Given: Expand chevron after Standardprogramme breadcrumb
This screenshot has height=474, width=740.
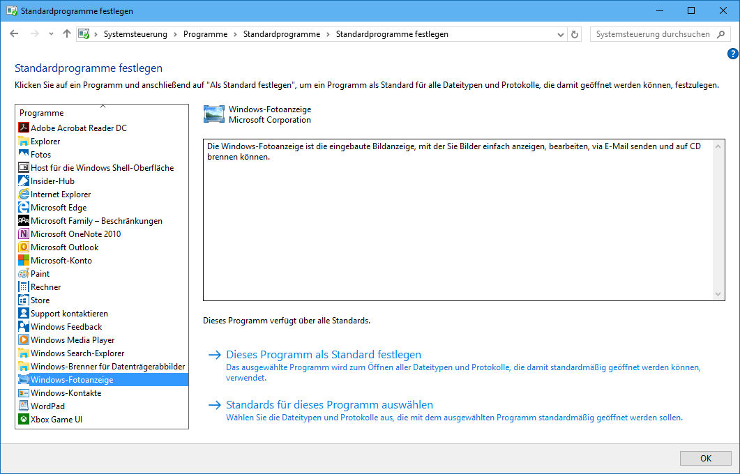Looking at the screenshot, I should tap(328, 34).
